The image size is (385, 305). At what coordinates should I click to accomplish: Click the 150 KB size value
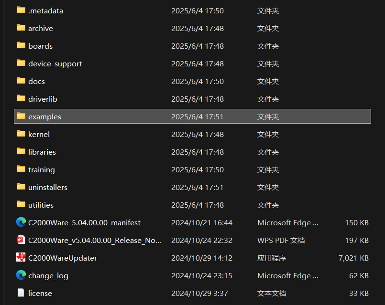[x=357, y=223]
